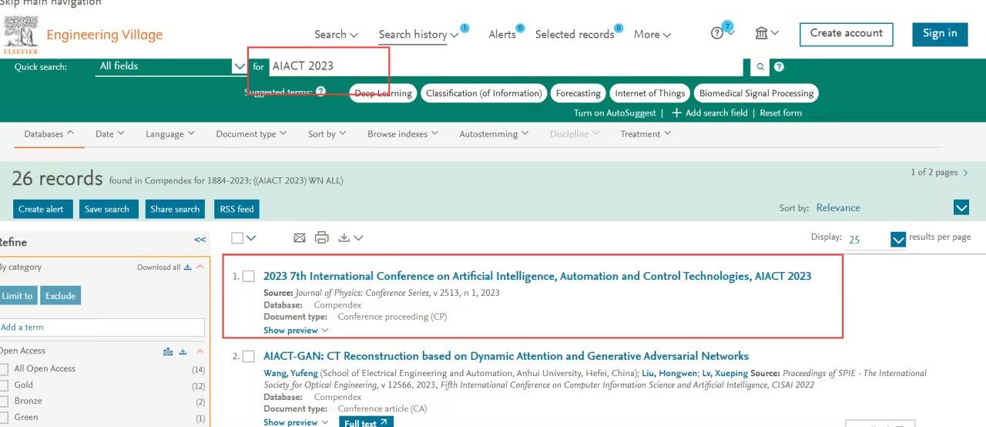Click the magnifier search submit icon
Viewport: 986px width, 427px height.
[x=760, y=67]
